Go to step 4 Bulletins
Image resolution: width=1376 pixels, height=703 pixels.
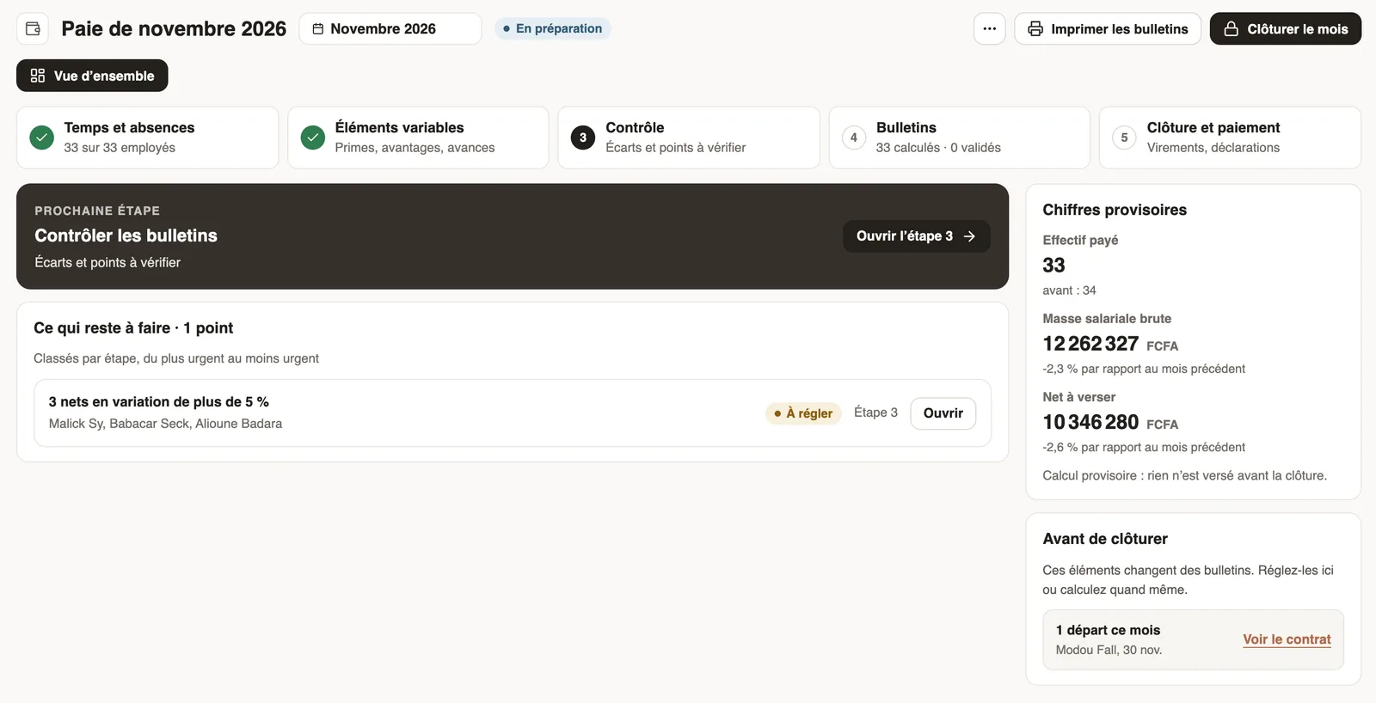click(x=959, y=138)
